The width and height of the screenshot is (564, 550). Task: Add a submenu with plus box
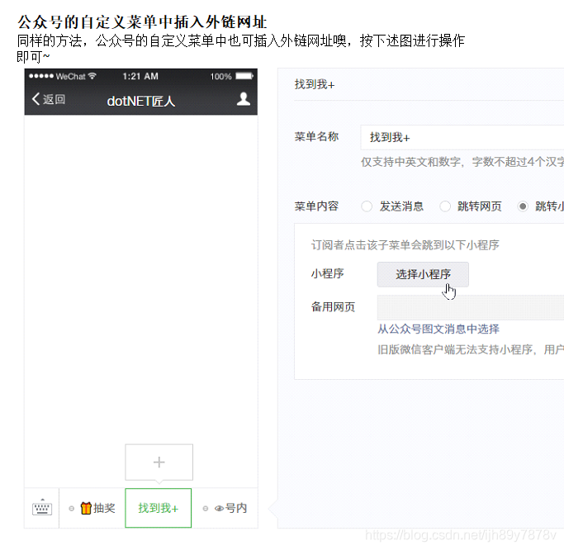tap(159, 462)
